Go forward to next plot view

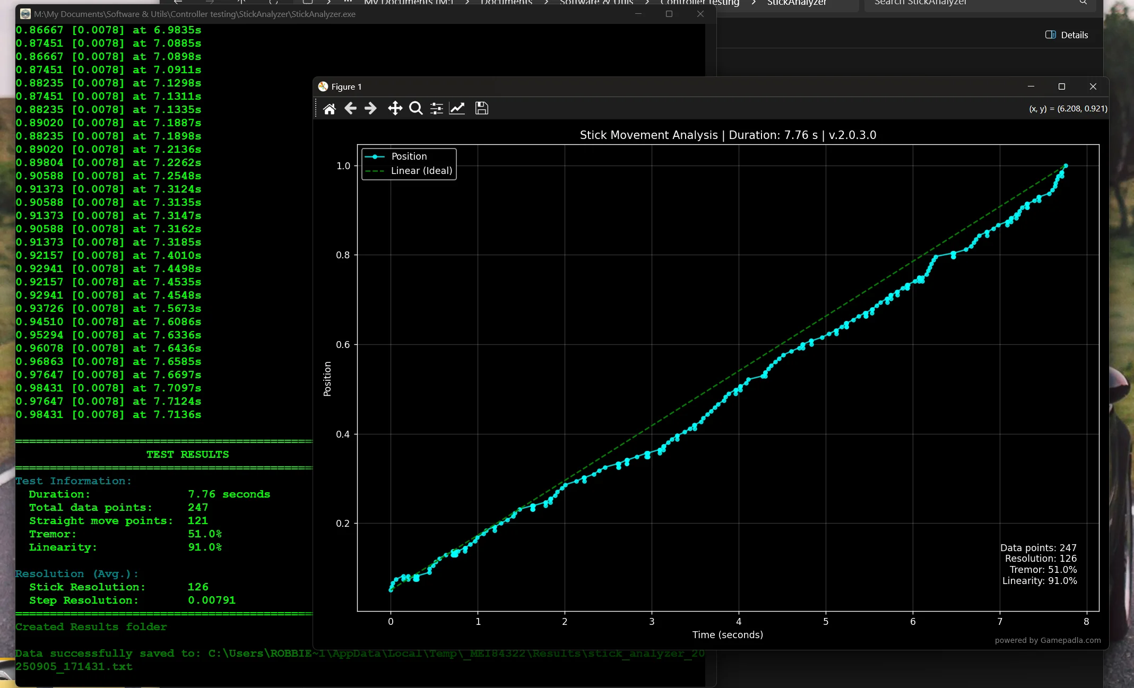(x=370, y=109)
